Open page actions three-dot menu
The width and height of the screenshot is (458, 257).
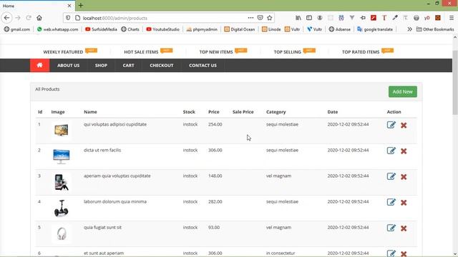(x=250, y=18)
